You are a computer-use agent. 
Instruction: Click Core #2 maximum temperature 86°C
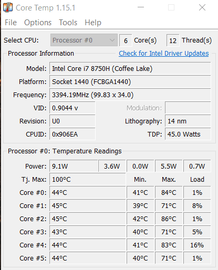point(169,219)
